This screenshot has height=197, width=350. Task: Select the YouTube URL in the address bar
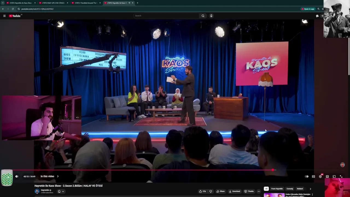(37, 9)
